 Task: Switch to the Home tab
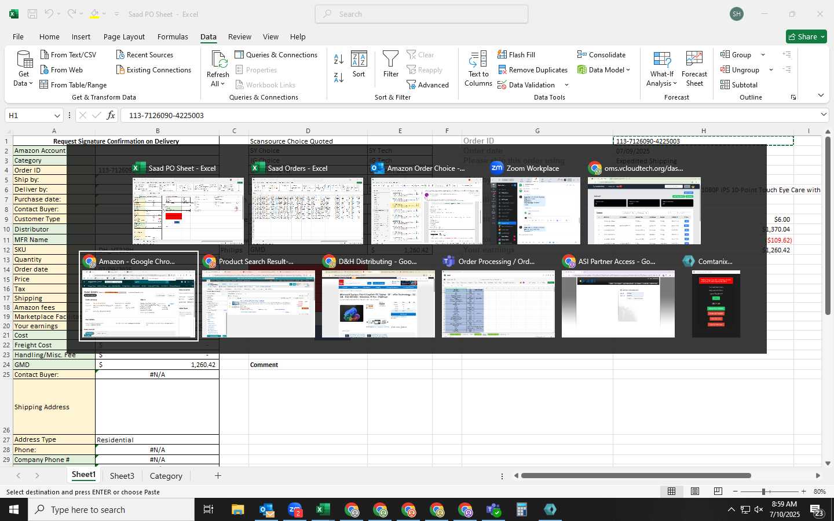[x=49, y=36]
